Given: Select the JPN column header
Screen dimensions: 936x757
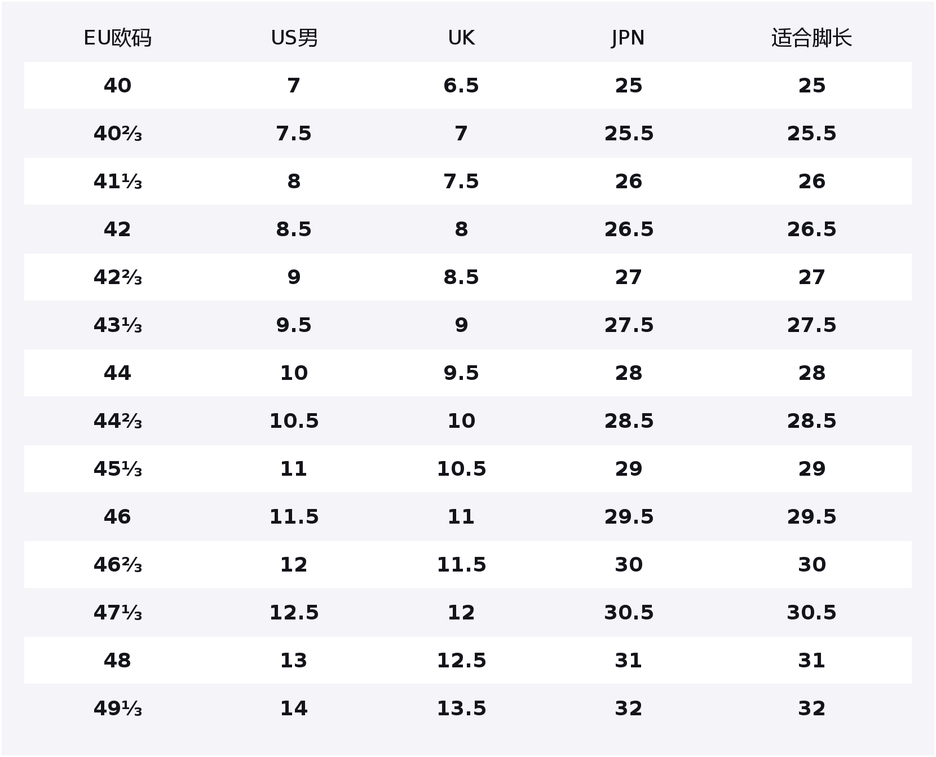Looking at the screenshot, I should 628,38.
